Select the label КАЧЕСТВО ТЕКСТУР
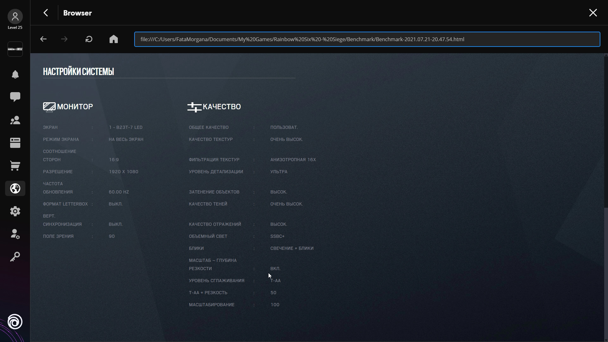Image resolution: width=608 pixels, height=342 pixels. coord(211,139)
